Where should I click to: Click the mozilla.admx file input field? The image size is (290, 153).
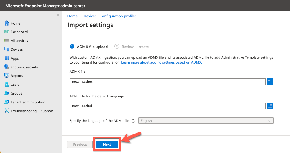click(167, 82)
